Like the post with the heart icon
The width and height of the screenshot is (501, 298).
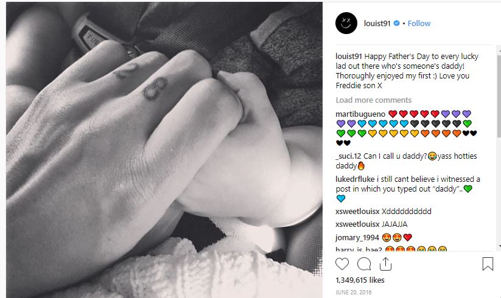[342, 264]
